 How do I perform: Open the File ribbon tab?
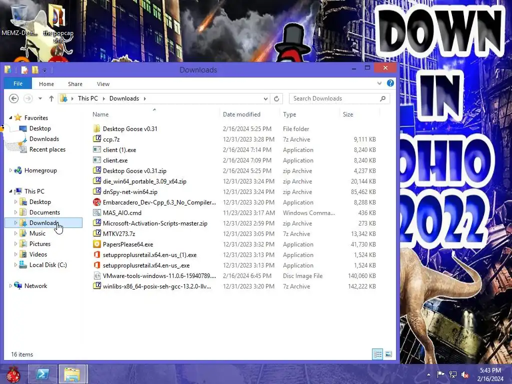(x=18, y=83)
